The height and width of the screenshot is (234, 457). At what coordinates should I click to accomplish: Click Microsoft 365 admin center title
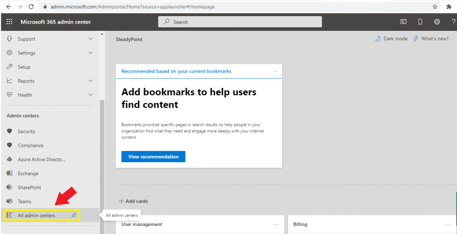56,22
